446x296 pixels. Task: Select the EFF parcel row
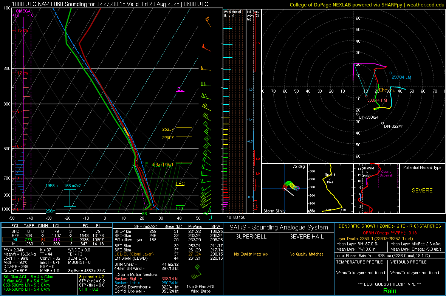[x=57, y=236]
